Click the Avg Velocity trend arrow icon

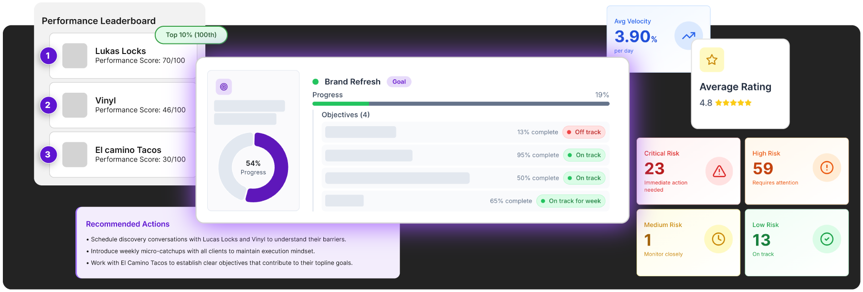click(688, 36)
